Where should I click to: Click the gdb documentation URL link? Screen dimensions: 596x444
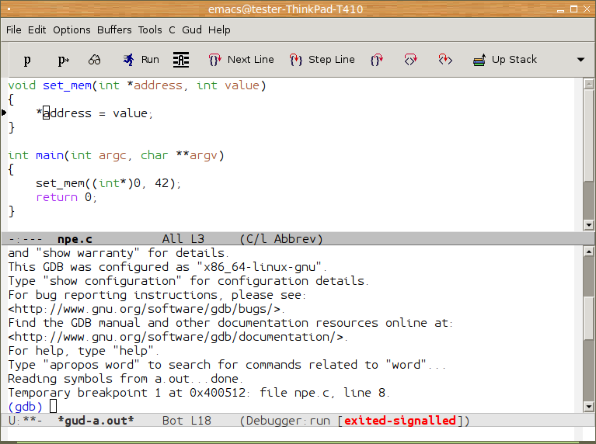pyautogui.click(x=176, y=337)
